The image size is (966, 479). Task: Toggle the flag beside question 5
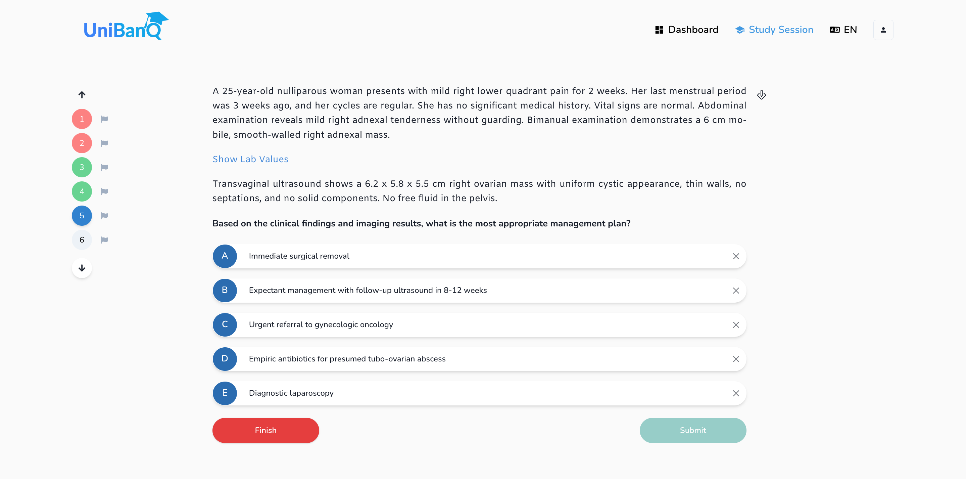point(104,216)
